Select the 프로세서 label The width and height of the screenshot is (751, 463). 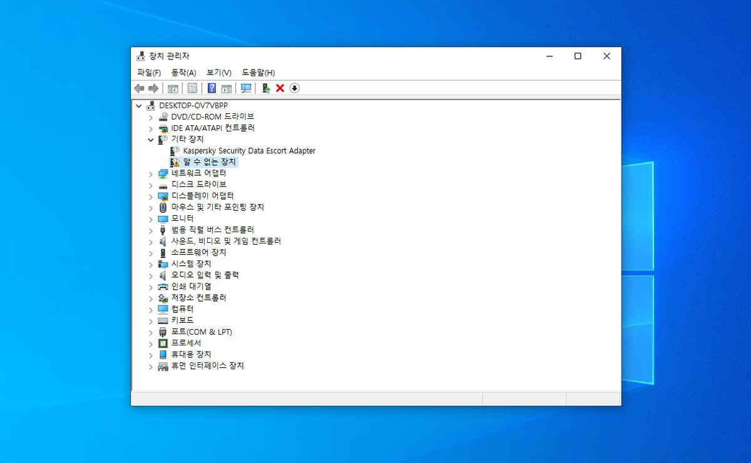[x=186, y=343]
